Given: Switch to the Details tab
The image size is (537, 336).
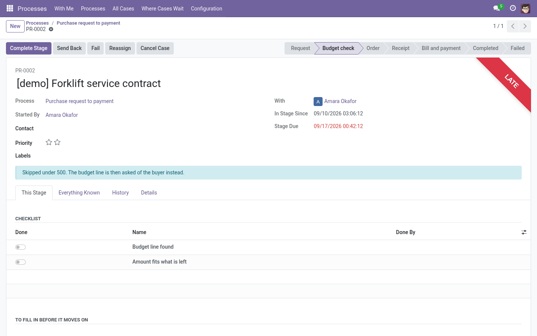Looking at the screenshot, I should tap(149, 193).
